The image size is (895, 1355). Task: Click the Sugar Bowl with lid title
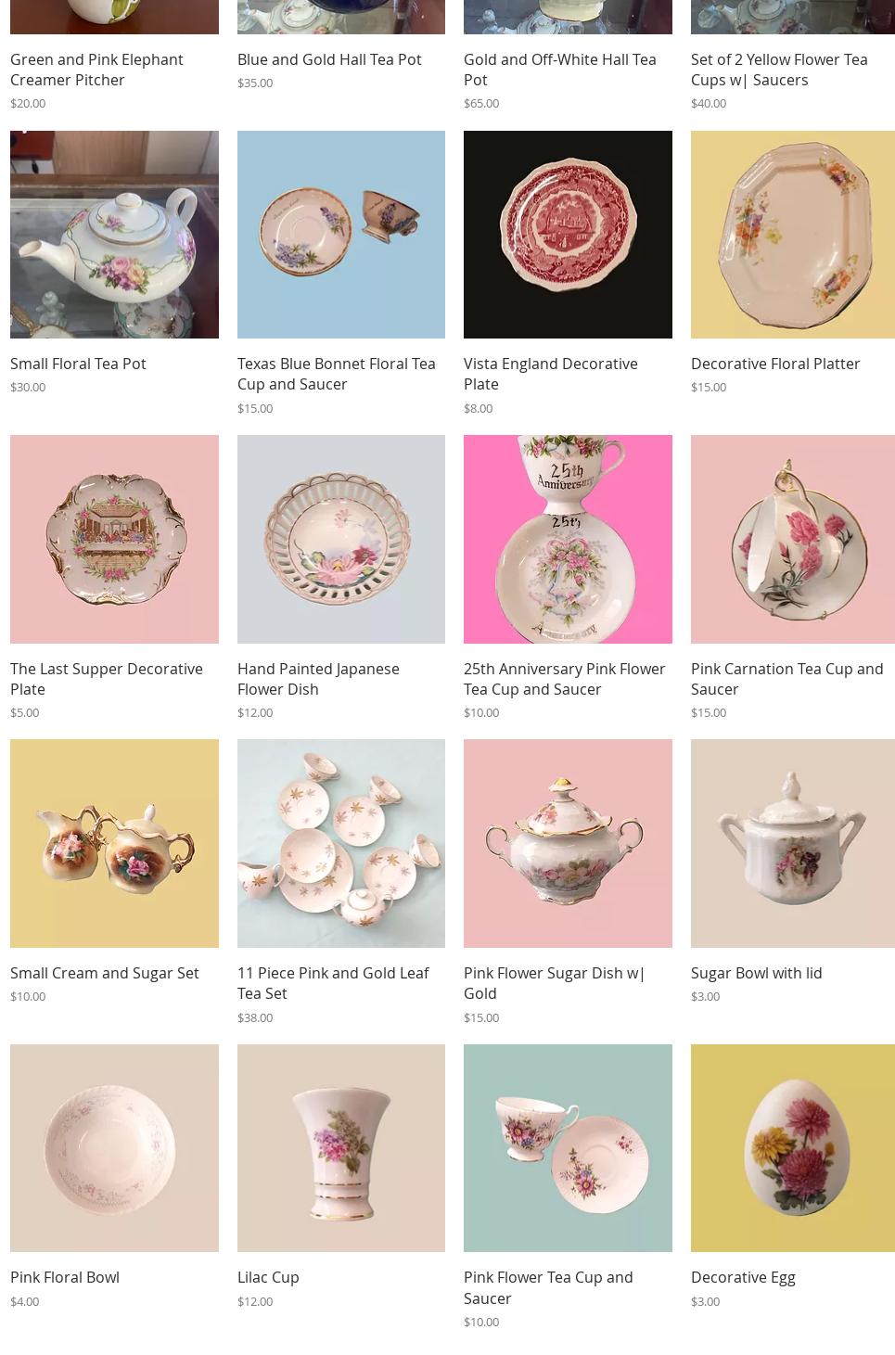[x=757, y=973]
